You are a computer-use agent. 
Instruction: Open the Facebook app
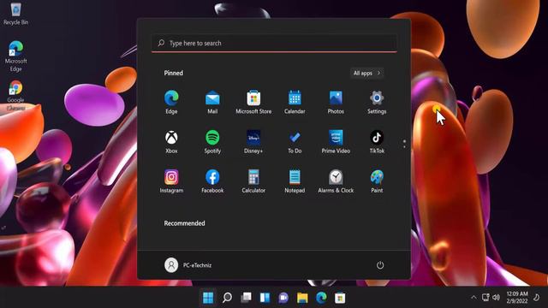click(212, 181)
